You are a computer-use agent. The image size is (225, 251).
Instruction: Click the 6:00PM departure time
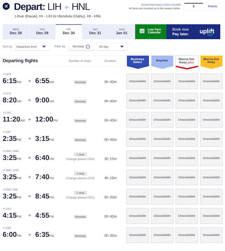12,235
